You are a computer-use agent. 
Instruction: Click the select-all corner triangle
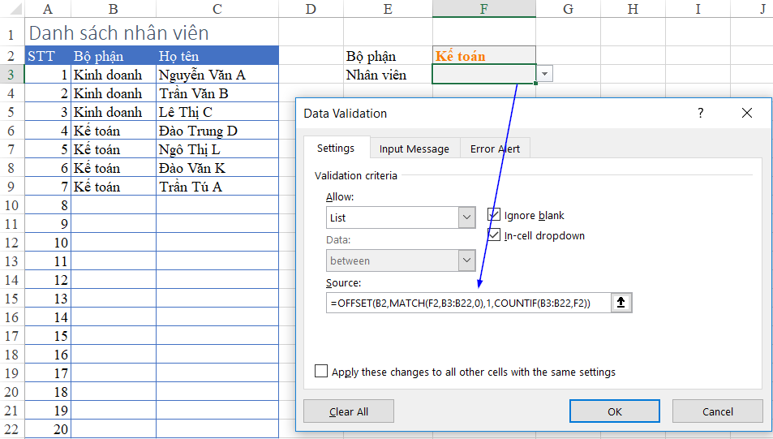click(x=12, y=8)
